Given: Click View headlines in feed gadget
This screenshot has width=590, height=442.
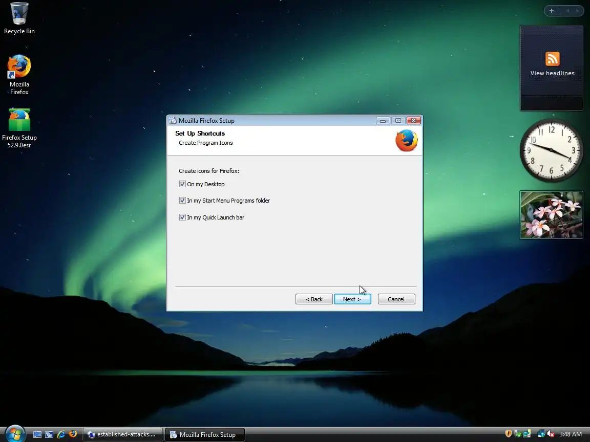Looking at the screenshot, I should click(x=553, y=73).
